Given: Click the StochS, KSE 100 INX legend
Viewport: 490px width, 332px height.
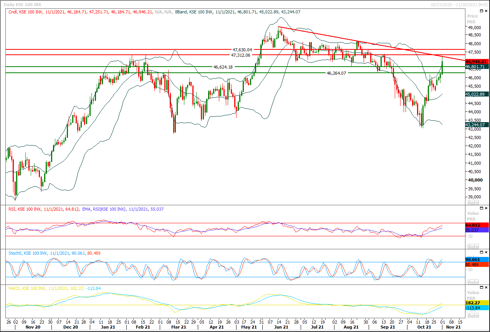Looking at the screenshot, I should pyautogui.click(x=54, y=253).
